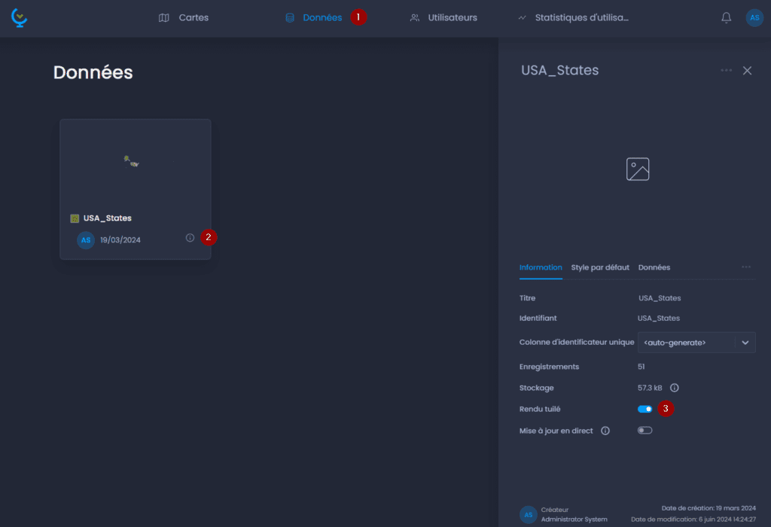
Task: Click the AS avatar on the USA_States card
Action: pos(86,240)
